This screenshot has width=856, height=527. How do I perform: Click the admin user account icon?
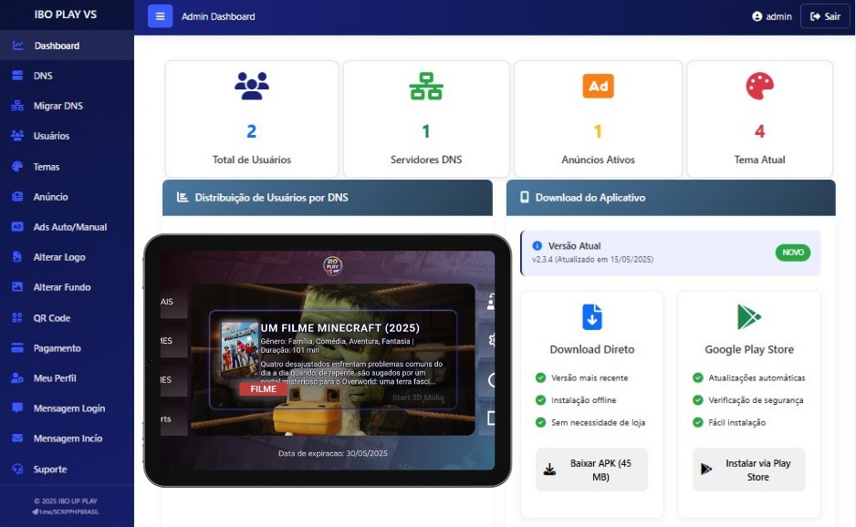coord(757,17)
